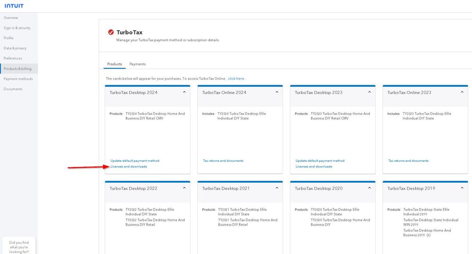This screenshot has width=472, height=254.
Task: Collapse the TurboTax Desktop 2019 card
Action: click(x=462, y=188)
